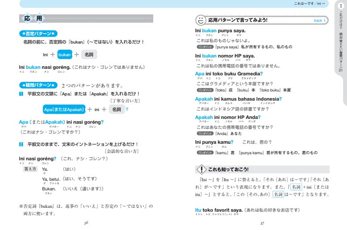This screenshot has height=230, width=347.
Task: Click the ワンポイント badge beside Anda
Action: [x=205, y=133]
